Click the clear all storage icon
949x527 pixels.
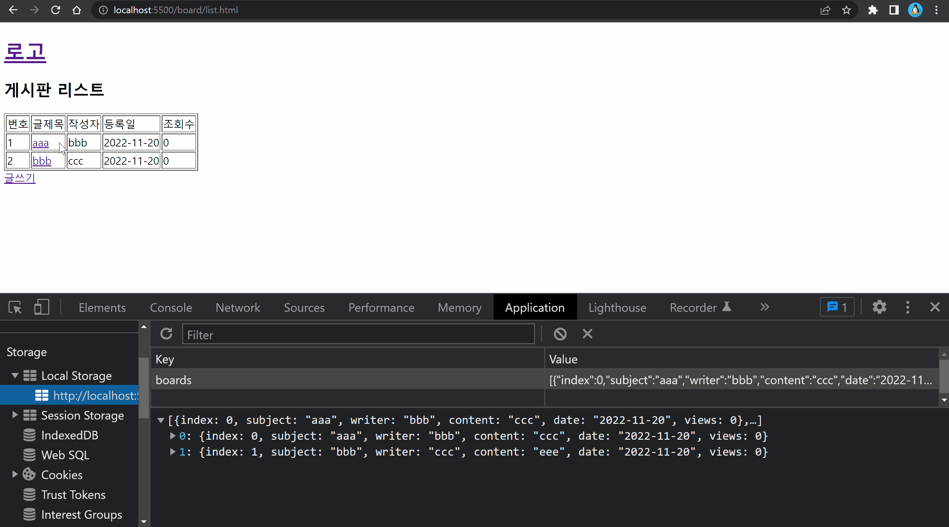pos(560,334)
